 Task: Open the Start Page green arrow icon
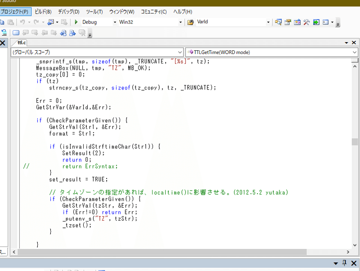[316, 22]
